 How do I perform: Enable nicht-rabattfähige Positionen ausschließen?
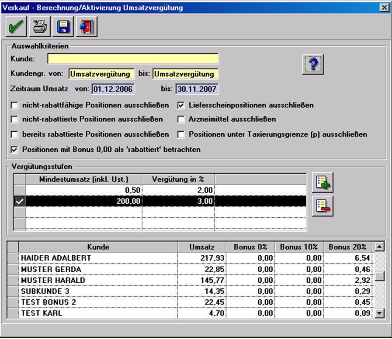[x=15, y=105]
